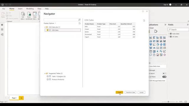Open the Data view table icon
This screenshot has width=189, height=106.
tap(2, 29)
